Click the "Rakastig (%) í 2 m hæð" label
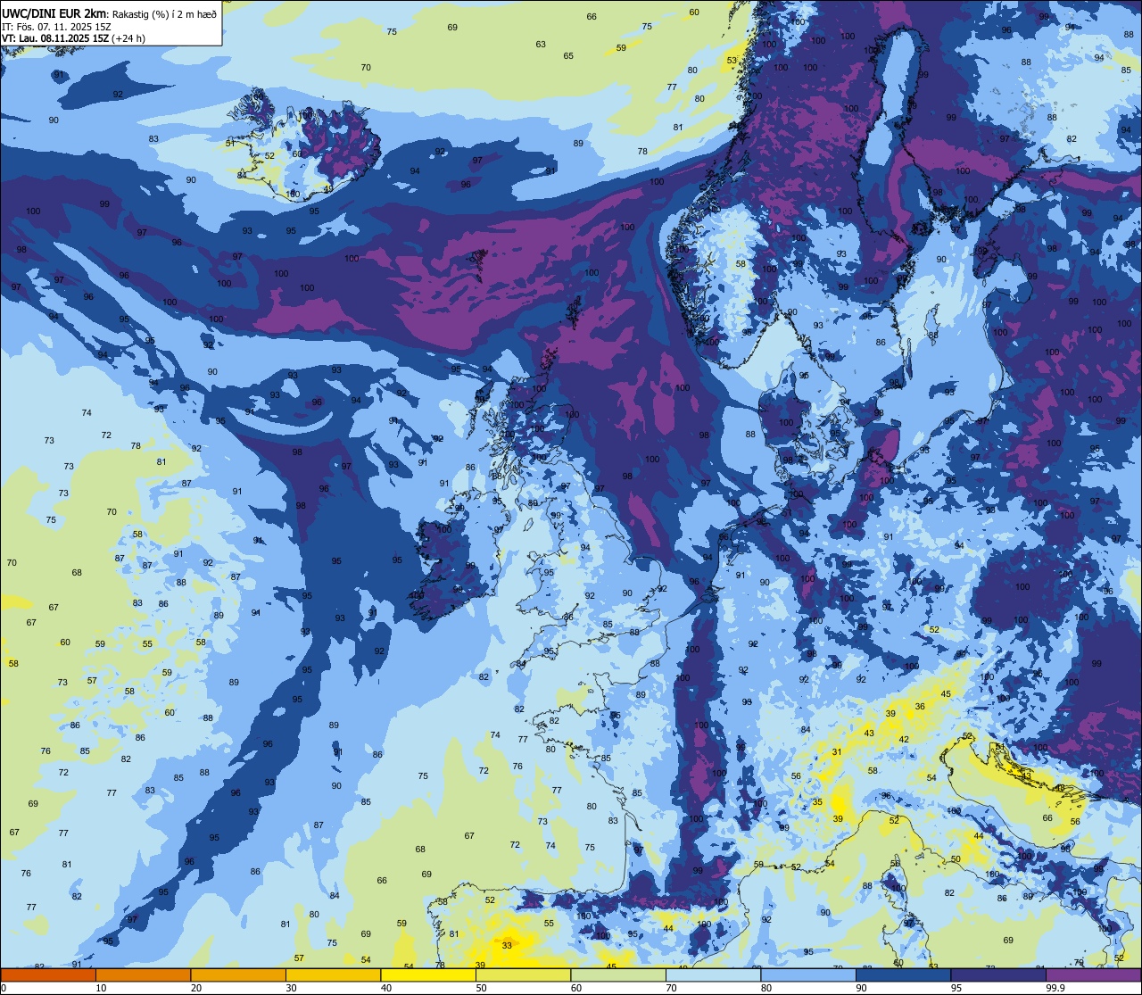Screen dimensions: 1142x995 click(x=164, y=13)
